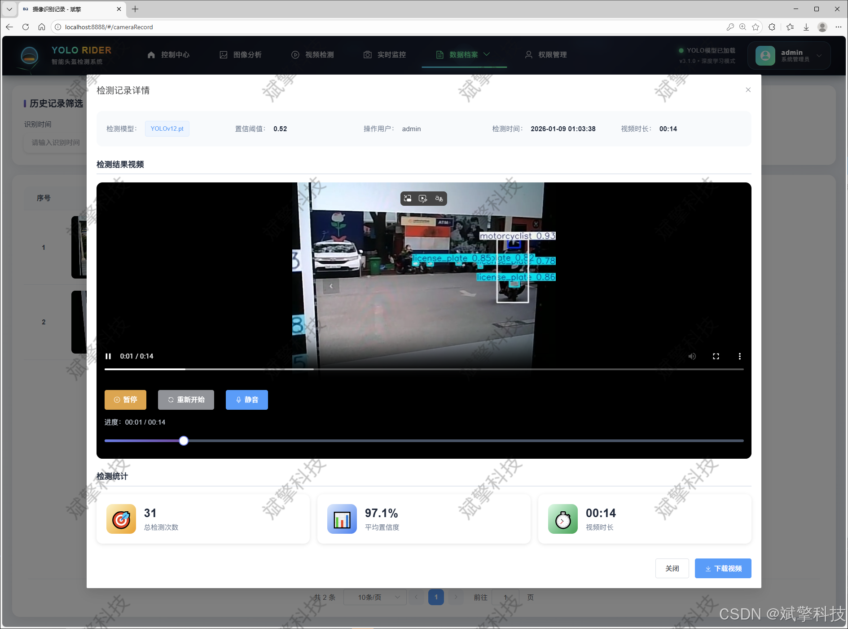This screenshot has height=629, width=848.
Task: Open the video player's three-dot options menu
Action: pos(740,356)
